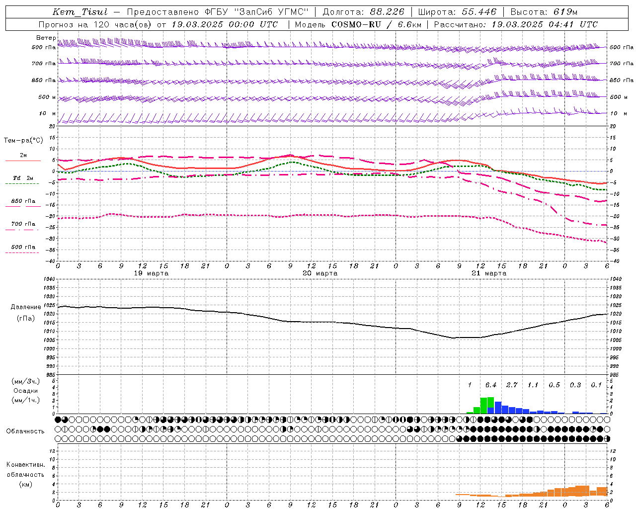Image resolution: width=636 pixels, height=509 pixels.
Task: Click the '(мм/1ч.)' precipitation unit label
Action: 26,400
